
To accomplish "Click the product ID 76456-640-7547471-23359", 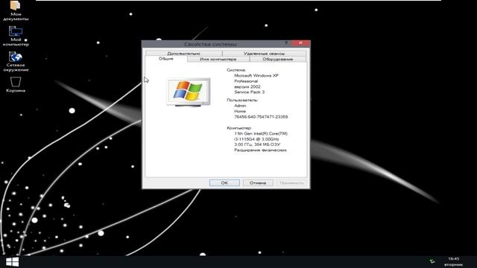I will (261, 117).
